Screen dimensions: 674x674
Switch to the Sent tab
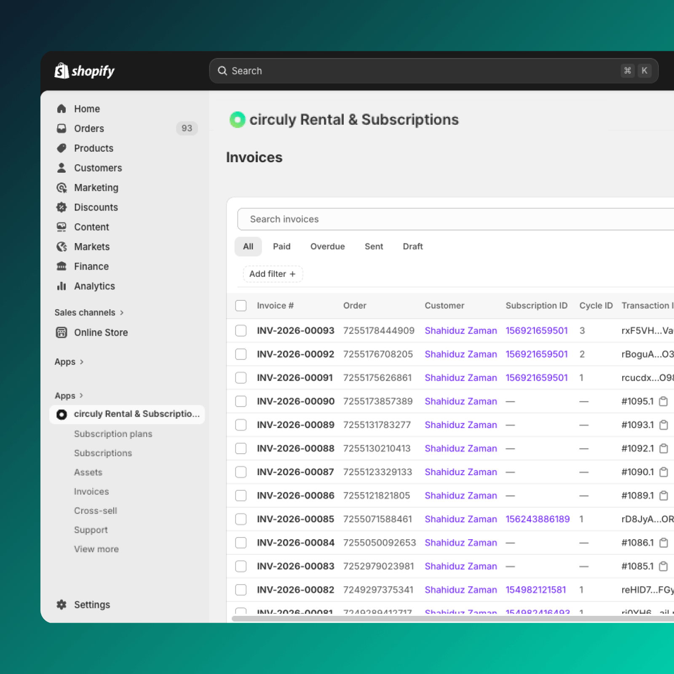coord(374,246)
